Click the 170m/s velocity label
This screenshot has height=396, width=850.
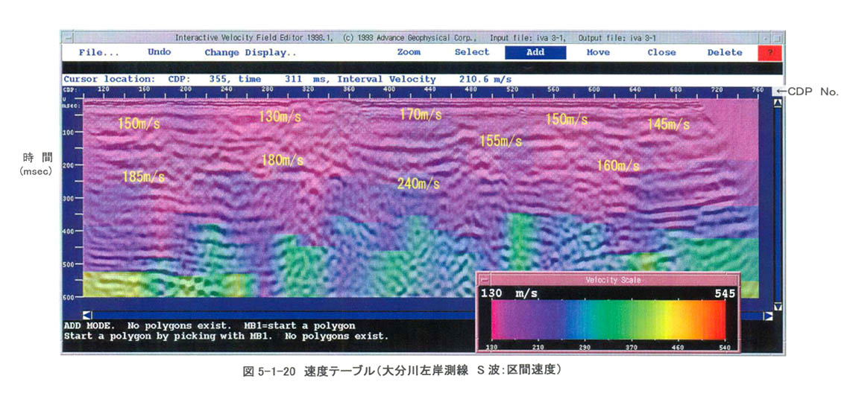click(421, 115)
